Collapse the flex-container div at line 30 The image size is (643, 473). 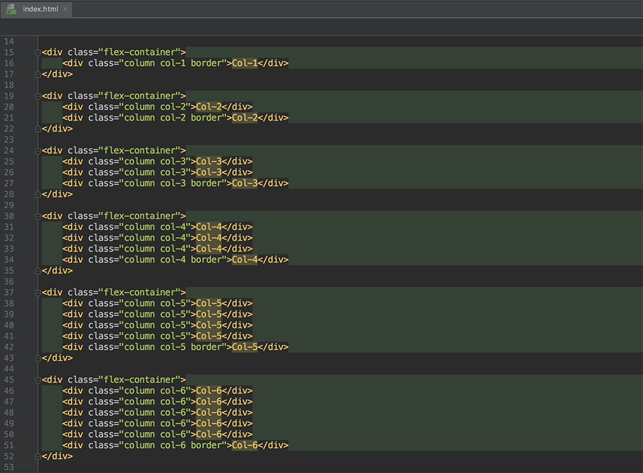click(38, 217)
